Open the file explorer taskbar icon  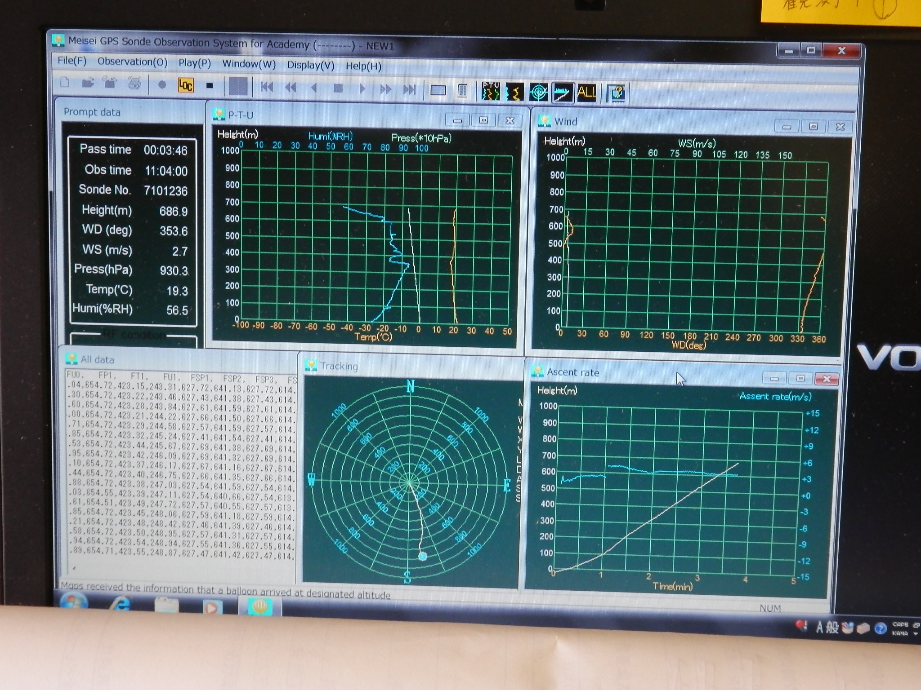(166, 606)
